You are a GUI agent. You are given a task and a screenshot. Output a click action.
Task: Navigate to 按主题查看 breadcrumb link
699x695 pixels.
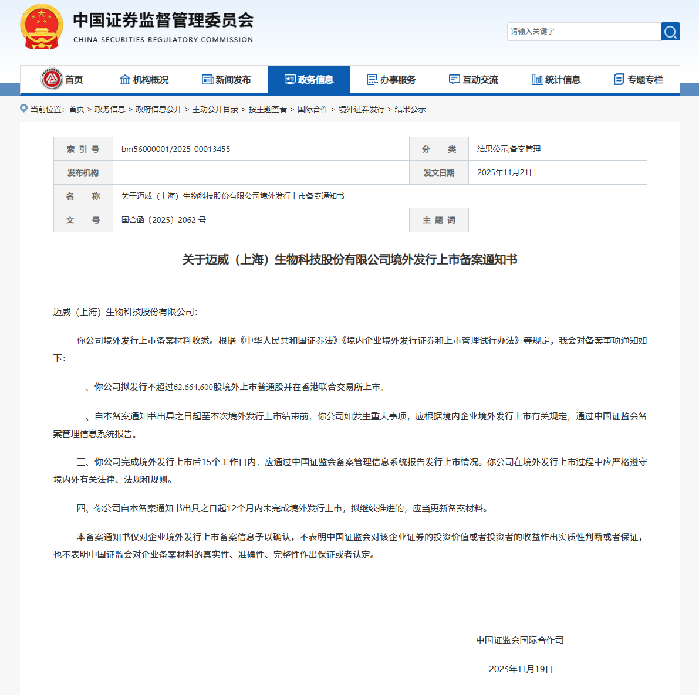[x=268, y=109]
